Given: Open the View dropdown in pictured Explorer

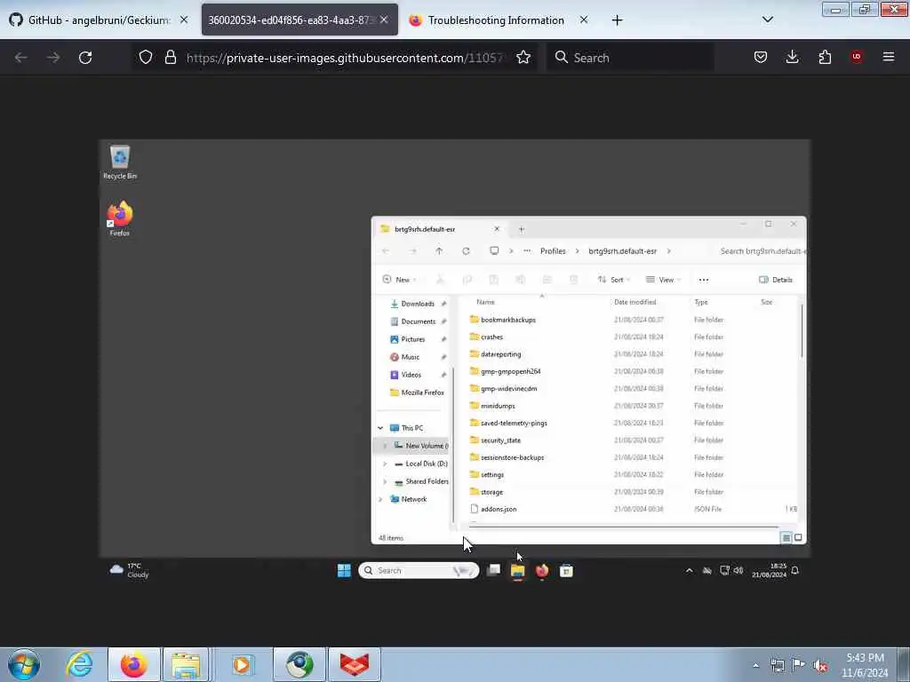Looking at the screenshot, I should tap(663, 280).
